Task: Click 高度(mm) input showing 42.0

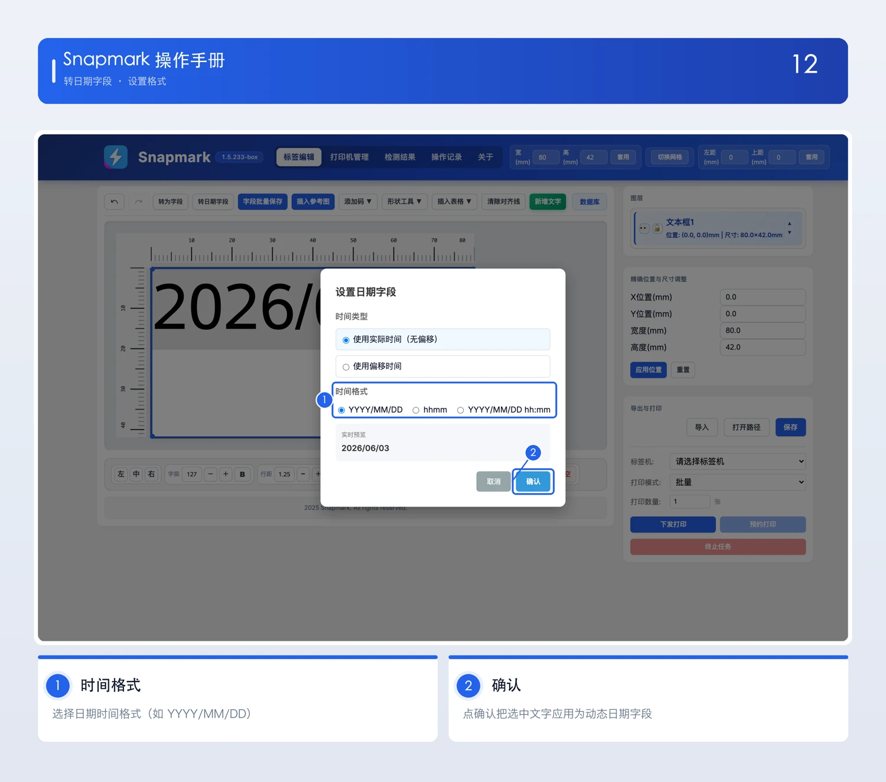Action: point(763,347)
